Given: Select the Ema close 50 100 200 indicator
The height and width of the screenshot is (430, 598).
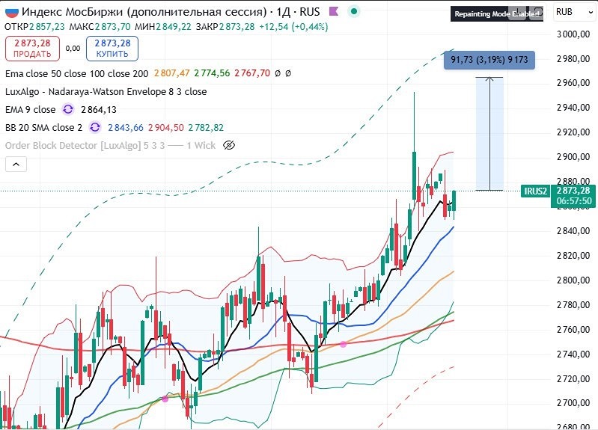Looking at the screenshot, I should click(x=76, y=73).
